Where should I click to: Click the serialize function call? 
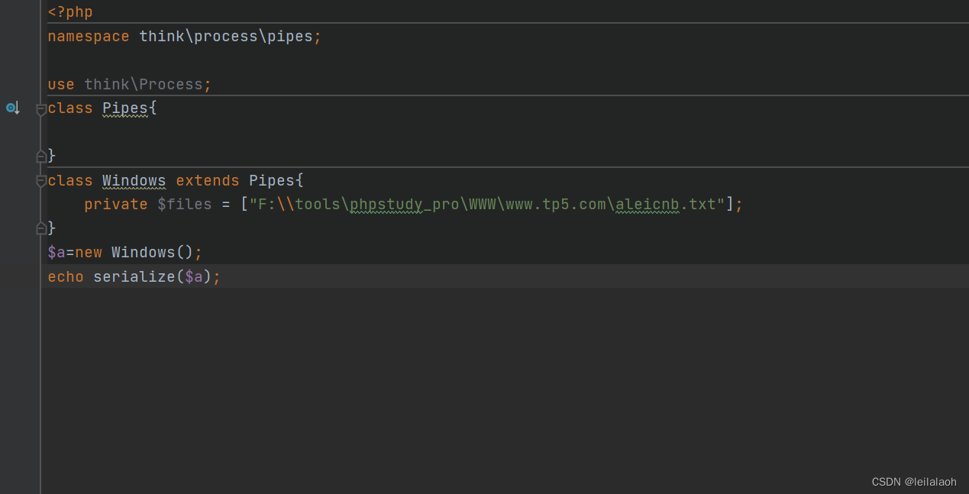(134, 276)
